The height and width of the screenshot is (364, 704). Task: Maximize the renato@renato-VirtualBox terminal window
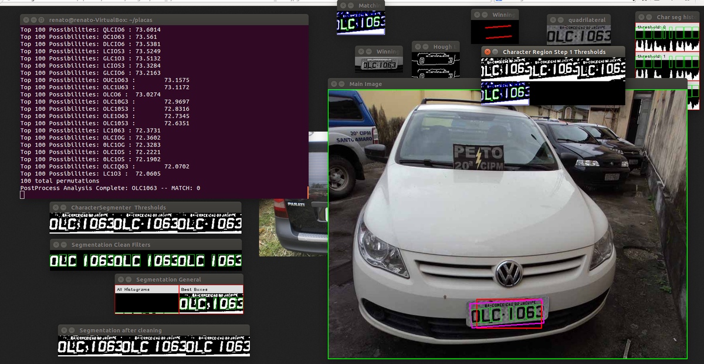41,20
